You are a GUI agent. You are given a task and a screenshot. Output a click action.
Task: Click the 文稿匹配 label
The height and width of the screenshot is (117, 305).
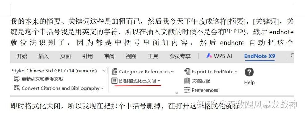coord(201,81)
